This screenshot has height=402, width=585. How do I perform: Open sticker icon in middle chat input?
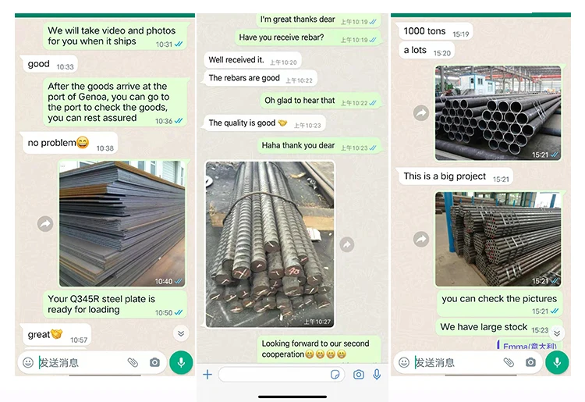(x=335, y=375)
